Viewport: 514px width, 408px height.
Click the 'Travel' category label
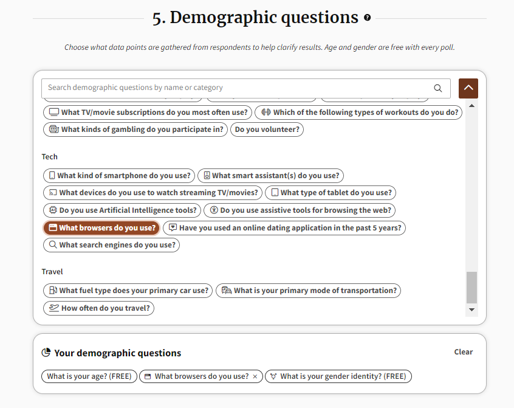click(52, 272)
